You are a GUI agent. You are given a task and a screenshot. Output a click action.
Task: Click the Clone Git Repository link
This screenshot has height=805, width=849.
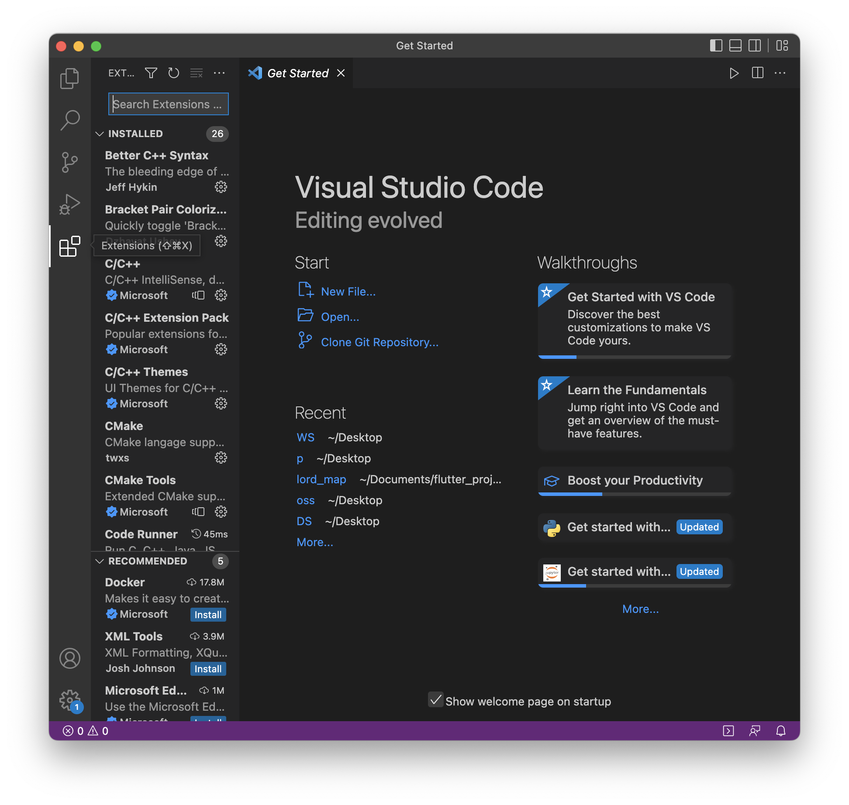coord(379,342)
